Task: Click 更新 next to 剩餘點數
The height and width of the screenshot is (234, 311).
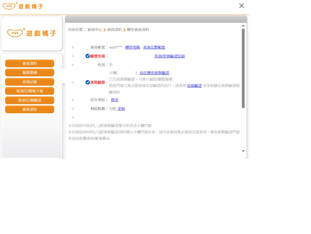Action: point(121,108)
